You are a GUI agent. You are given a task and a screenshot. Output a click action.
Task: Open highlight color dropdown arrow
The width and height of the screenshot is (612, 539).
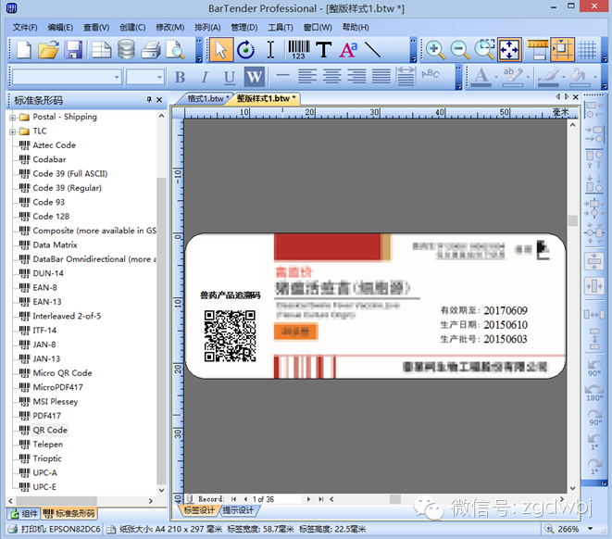click(x=528, y=77)
